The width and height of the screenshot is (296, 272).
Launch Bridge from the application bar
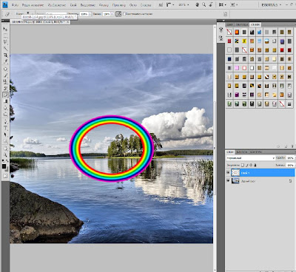click(x=161, y=4)
